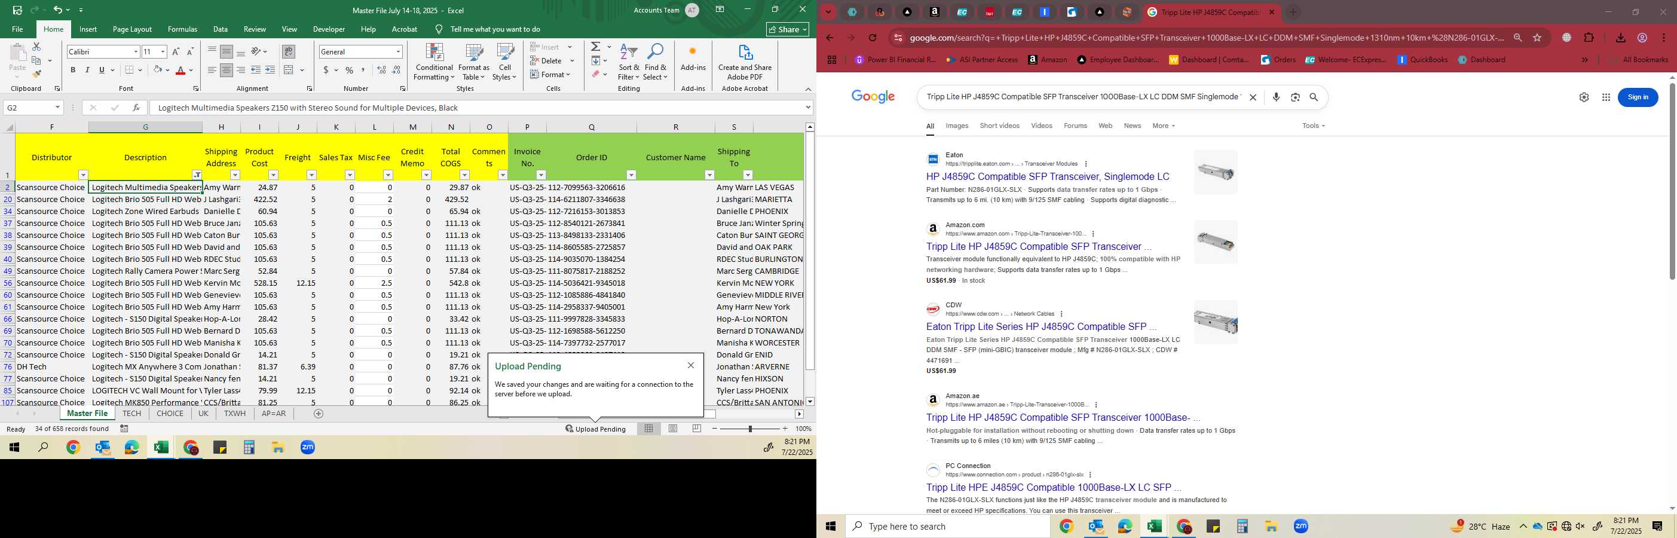The width and height of the screenshot is (1677, 538).
Task: Click the AutoSum sigma icon
Action: click(x=596, y=47)
